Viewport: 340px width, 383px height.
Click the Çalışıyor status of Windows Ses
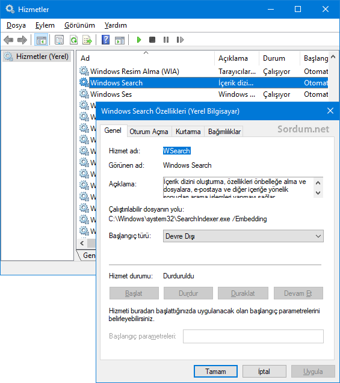click(x=276, y=94)
